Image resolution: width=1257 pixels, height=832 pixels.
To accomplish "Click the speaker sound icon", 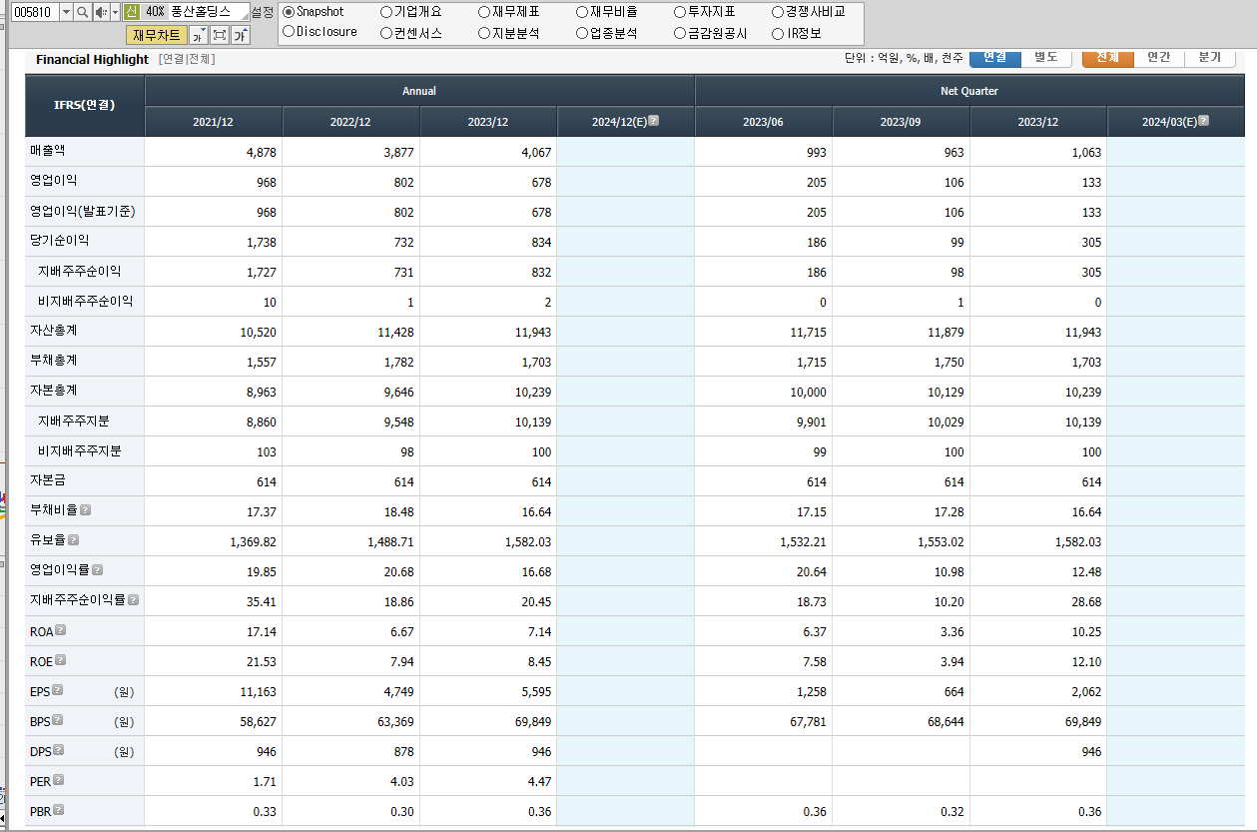I will 100,12.
